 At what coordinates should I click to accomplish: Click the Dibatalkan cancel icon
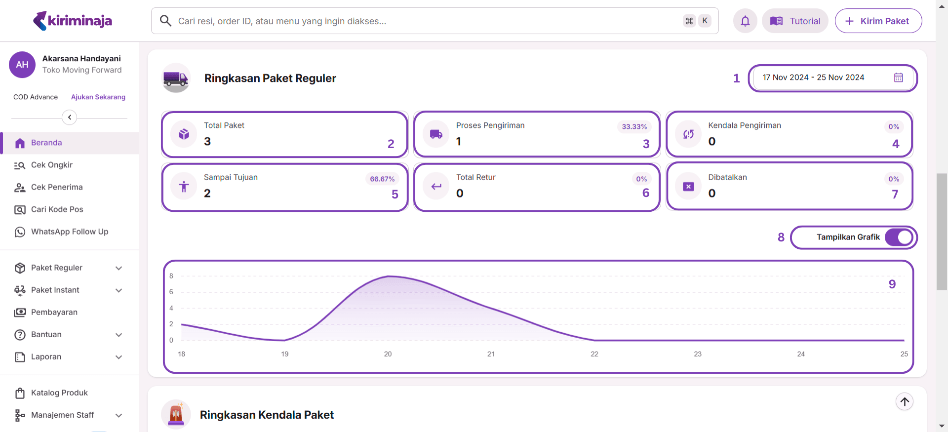click(688, 187)
